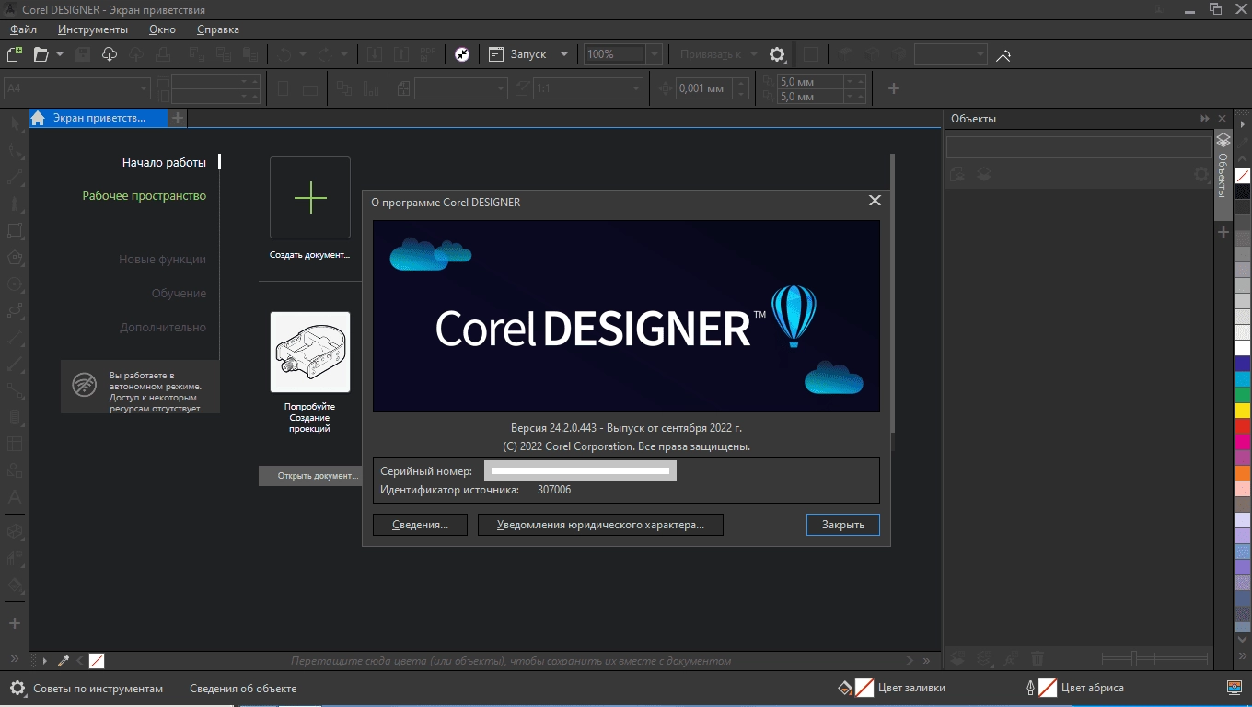Click the toolbox expand double arrows
1252x707 pixels.
[x=14, y=658]
